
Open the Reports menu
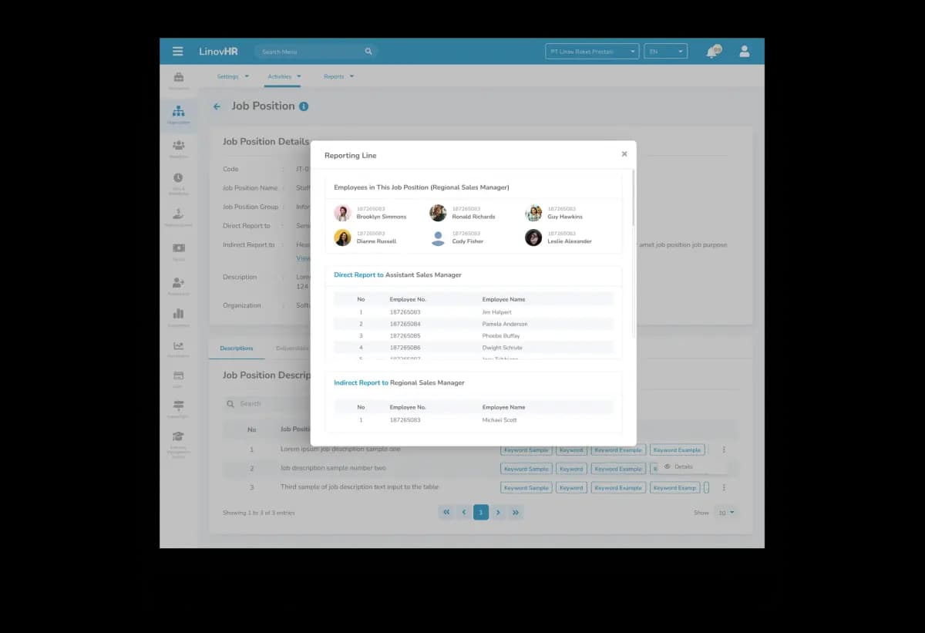(x=339, y=76)
